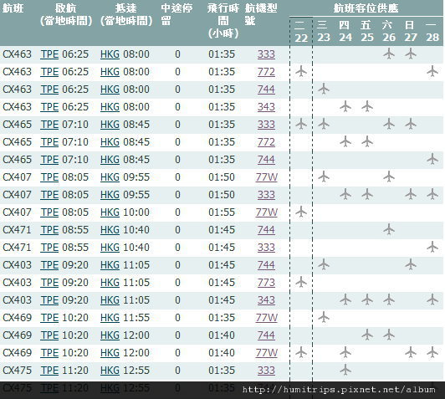Click the airplane icon for CX403 aircraft 744 on day 27
Viewport: 445px width, 399px height.
click(411, 264)
